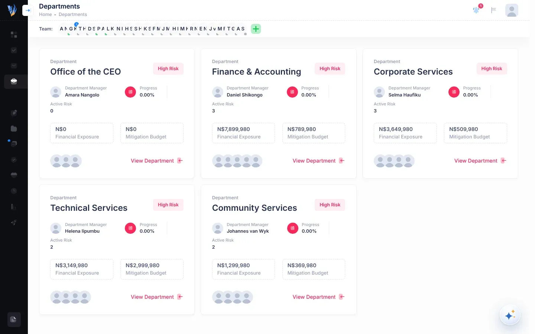This screenshot has height=334, width=535.
Task: Open the mail envelope icon in sidebar
Action: coord(14,66)
